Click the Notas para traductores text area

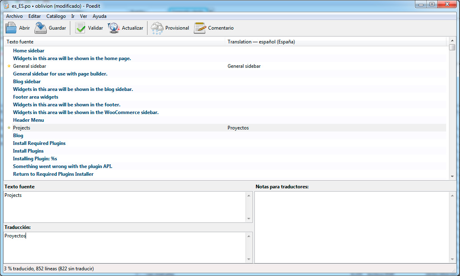(x=352, y=227)
